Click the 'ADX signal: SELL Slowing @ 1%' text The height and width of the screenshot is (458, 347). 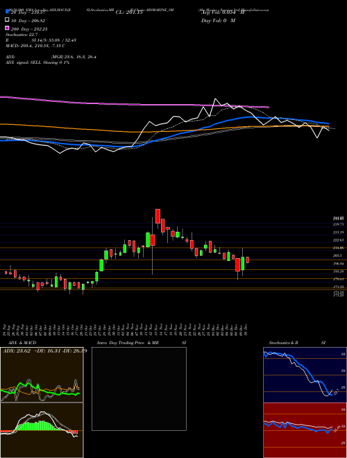click(x=37, y=62)
